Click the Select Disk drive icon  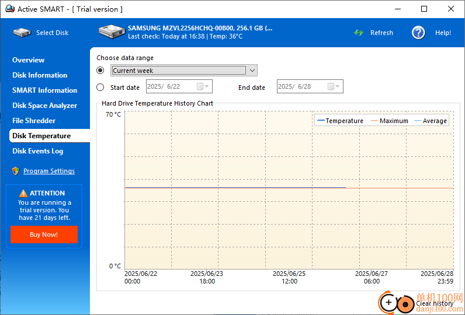22,33
